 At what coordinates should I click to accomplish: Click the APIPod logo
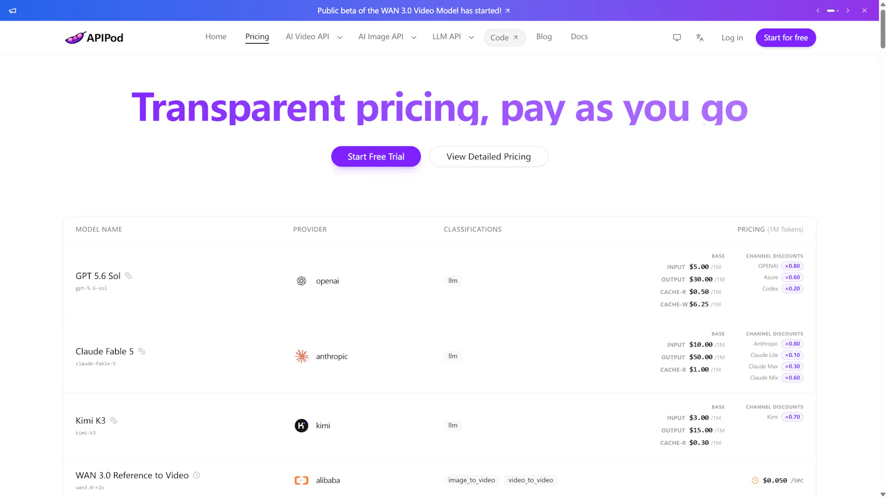94,38
